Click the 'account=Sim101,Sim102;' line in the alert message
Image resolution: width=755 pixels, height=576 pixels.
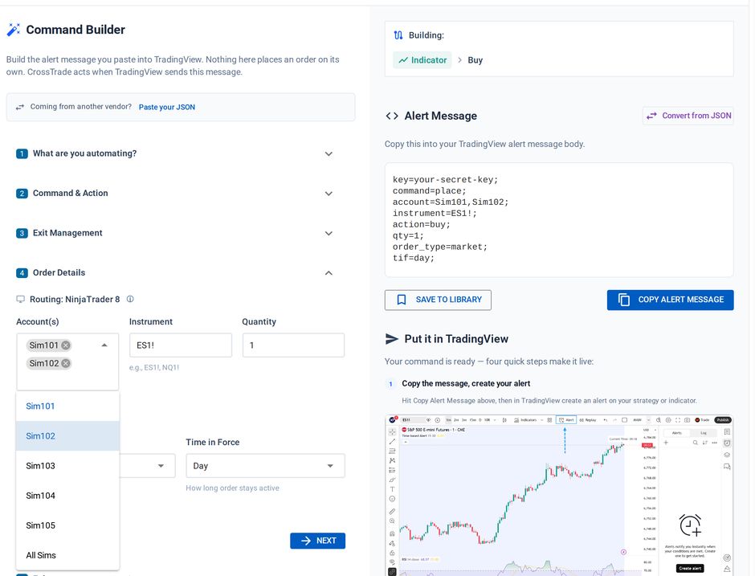[x=451, y=202]
